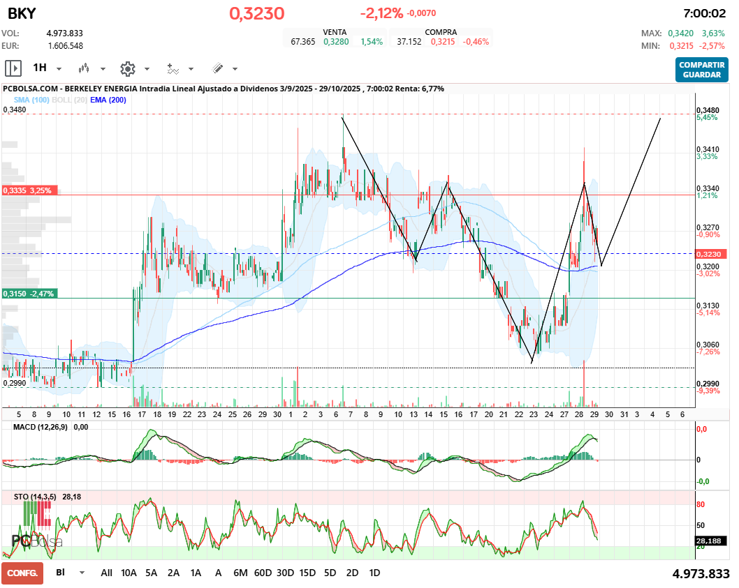The image size is (739, 588).
Task: Click the BKY ticker symbol
Action: point(22,13)
